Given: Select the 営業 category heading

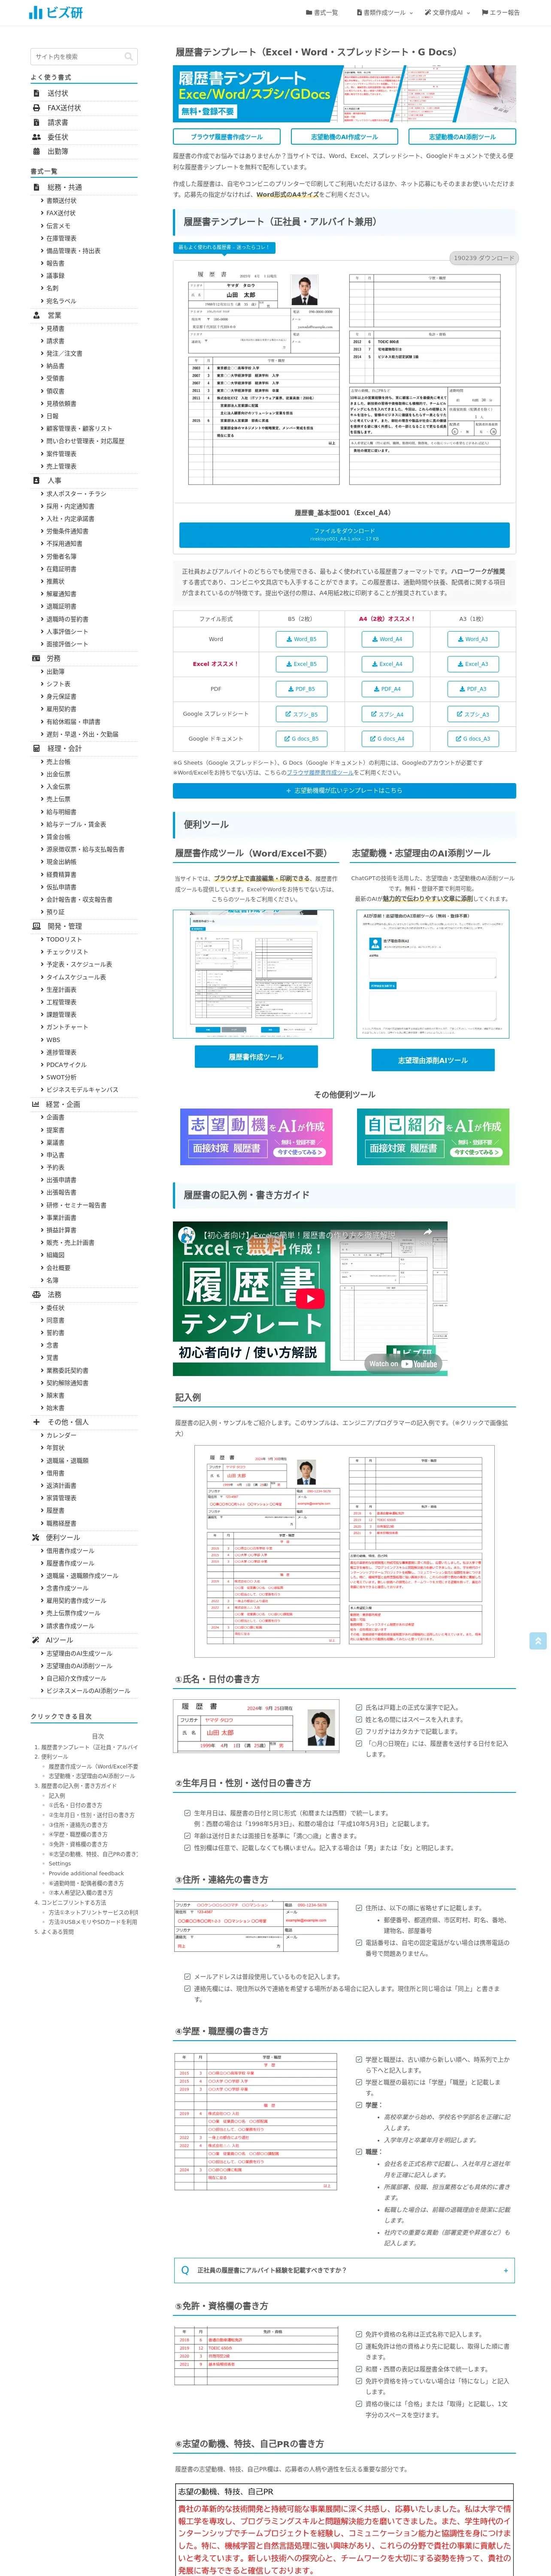Looking at the screenshot, I should [54, 315].
